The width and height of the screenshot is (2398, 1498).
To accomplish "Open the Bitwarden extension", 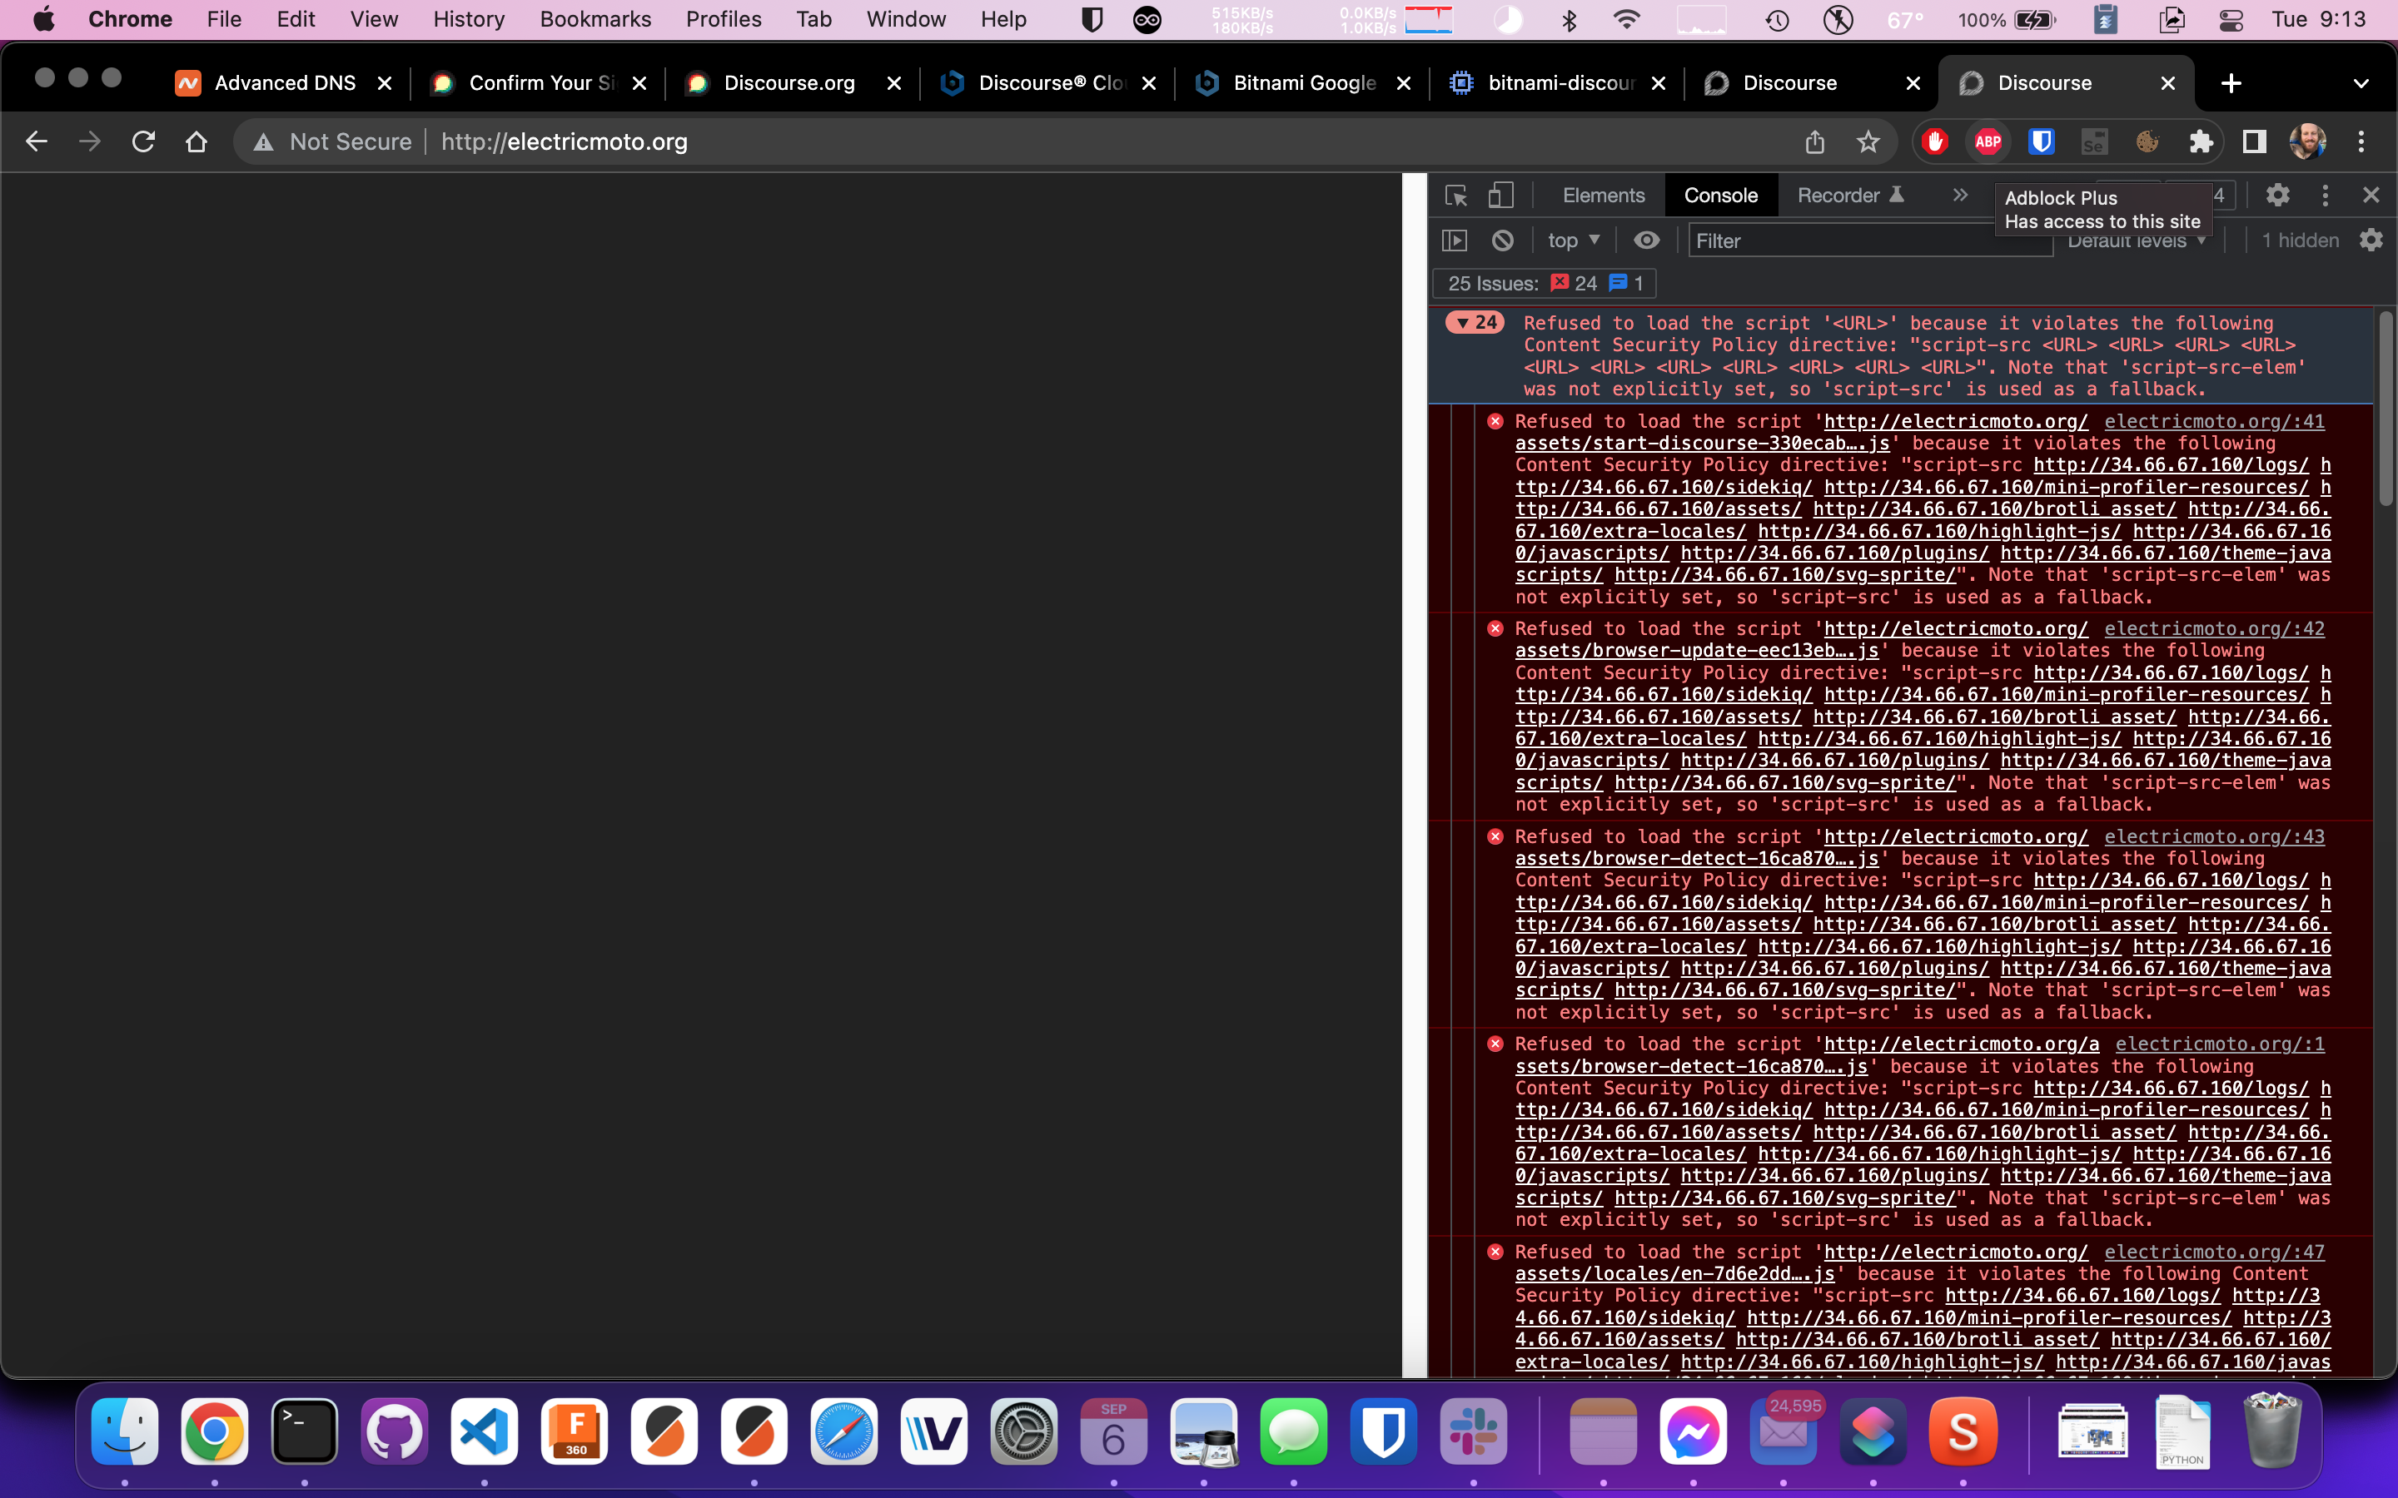I will coord(2040,141).
